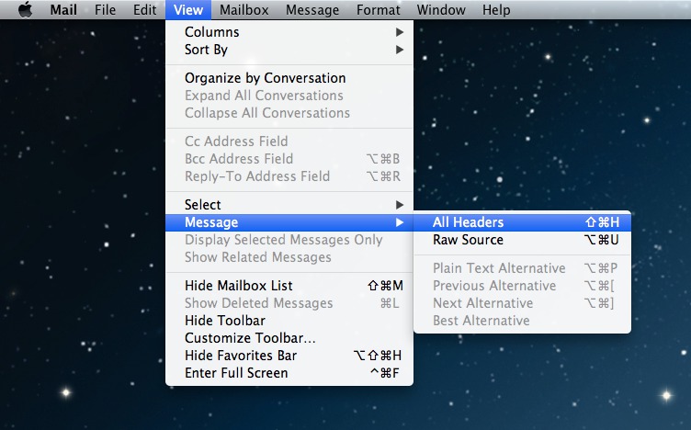Expand the Sort By submenu
The image size is (691, 430).
289,50
